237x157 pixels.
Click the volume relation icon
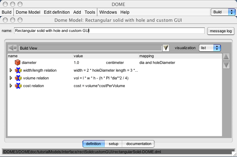(18, 78)
